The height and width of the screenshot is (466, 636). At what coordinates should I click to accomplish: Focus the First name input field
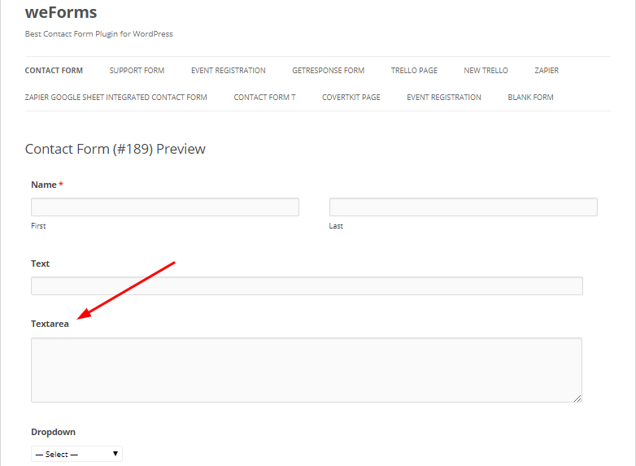[165, 207]
